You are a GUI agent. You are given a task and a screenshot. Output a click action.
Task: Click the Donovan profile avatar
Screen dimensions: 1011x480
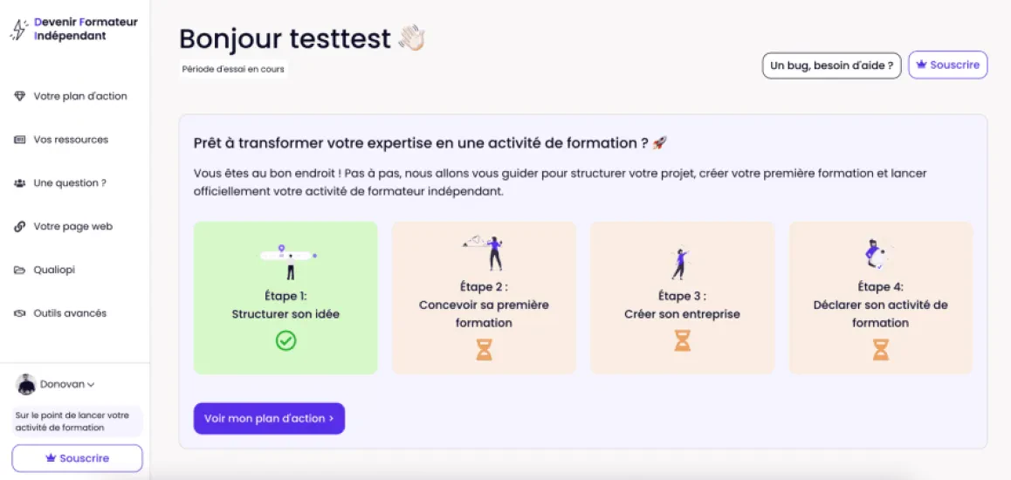26,385
